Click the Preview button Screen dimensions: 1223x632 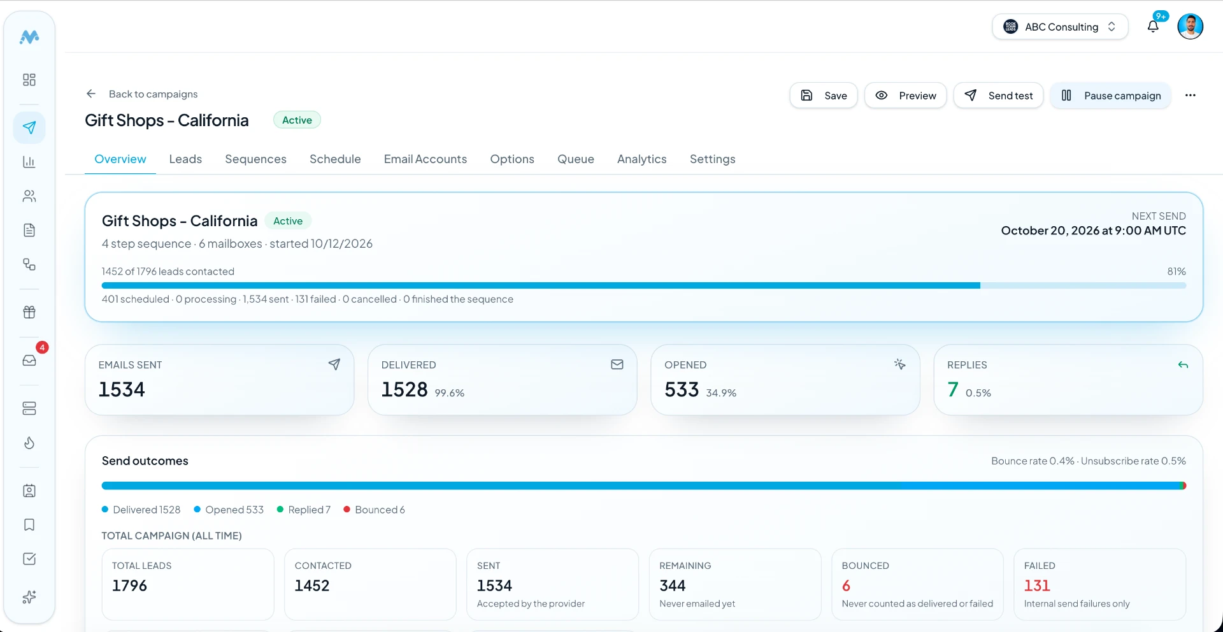pos(905,96)
